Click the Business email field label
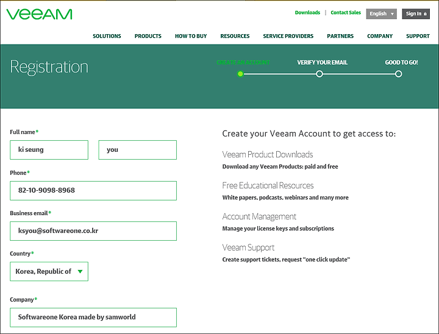This screenshot has height=334, width=439. (x=29, y=213)
